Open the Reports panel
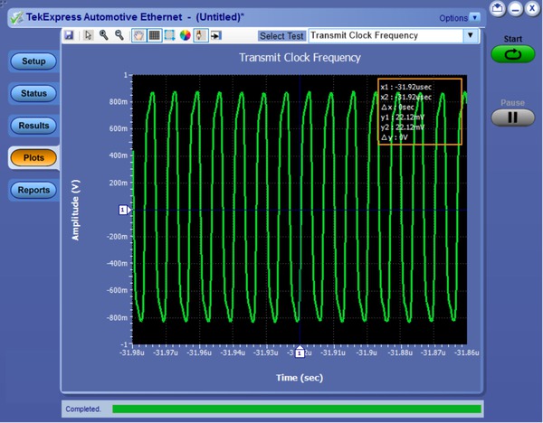 33,190
